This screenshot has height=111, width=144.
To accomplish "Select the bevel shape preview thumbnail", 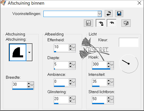I will (x=18, y=52).
